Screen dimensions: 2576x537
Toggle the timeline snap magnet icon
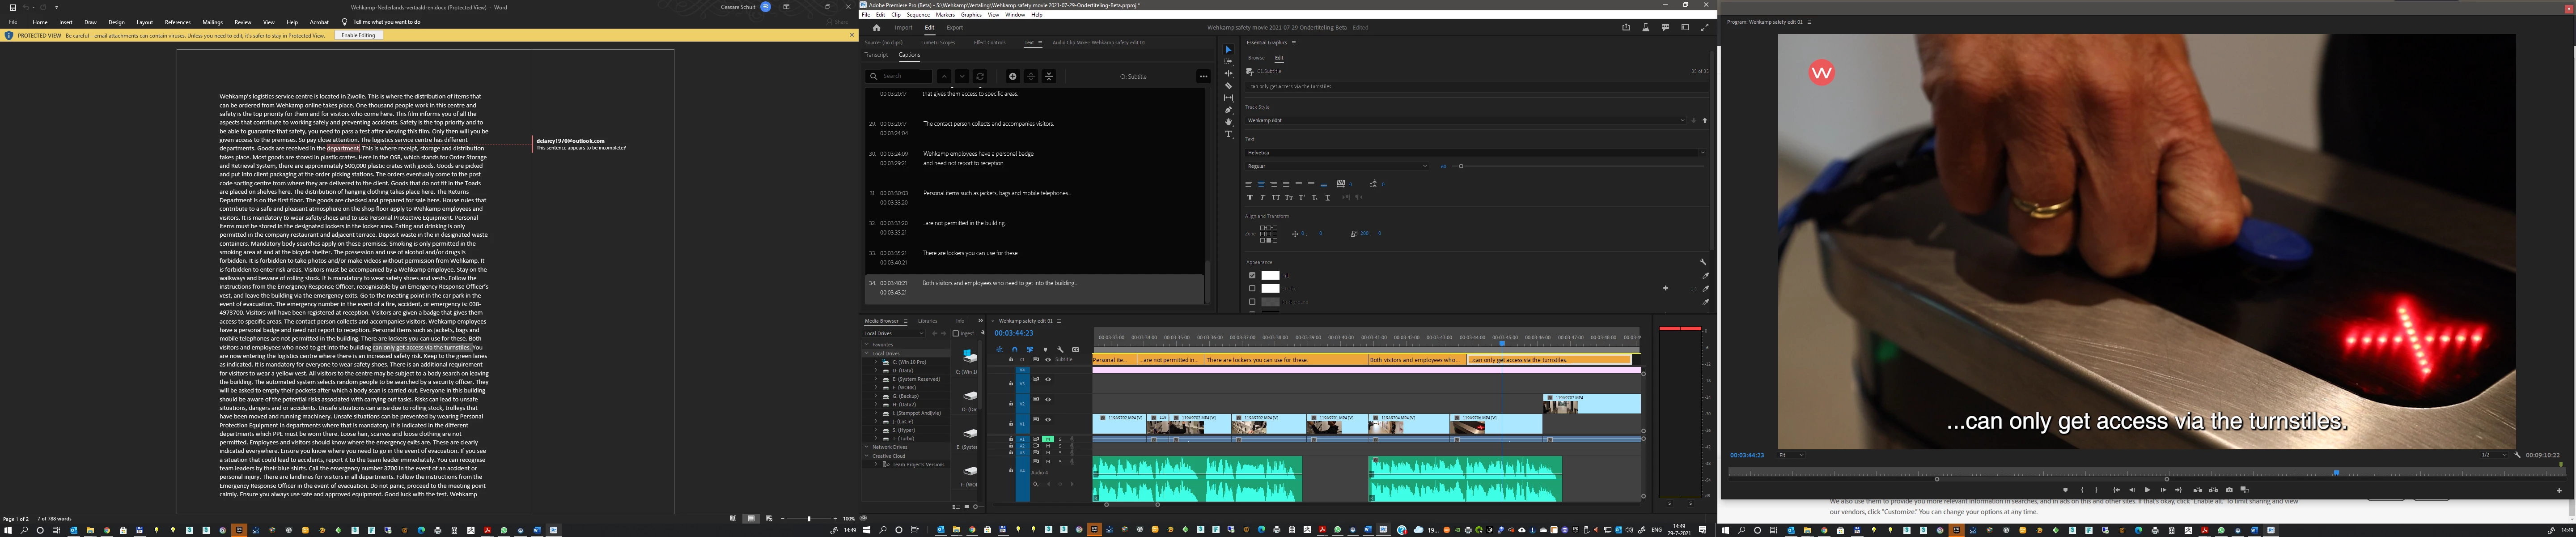(x=1015, y=350)
